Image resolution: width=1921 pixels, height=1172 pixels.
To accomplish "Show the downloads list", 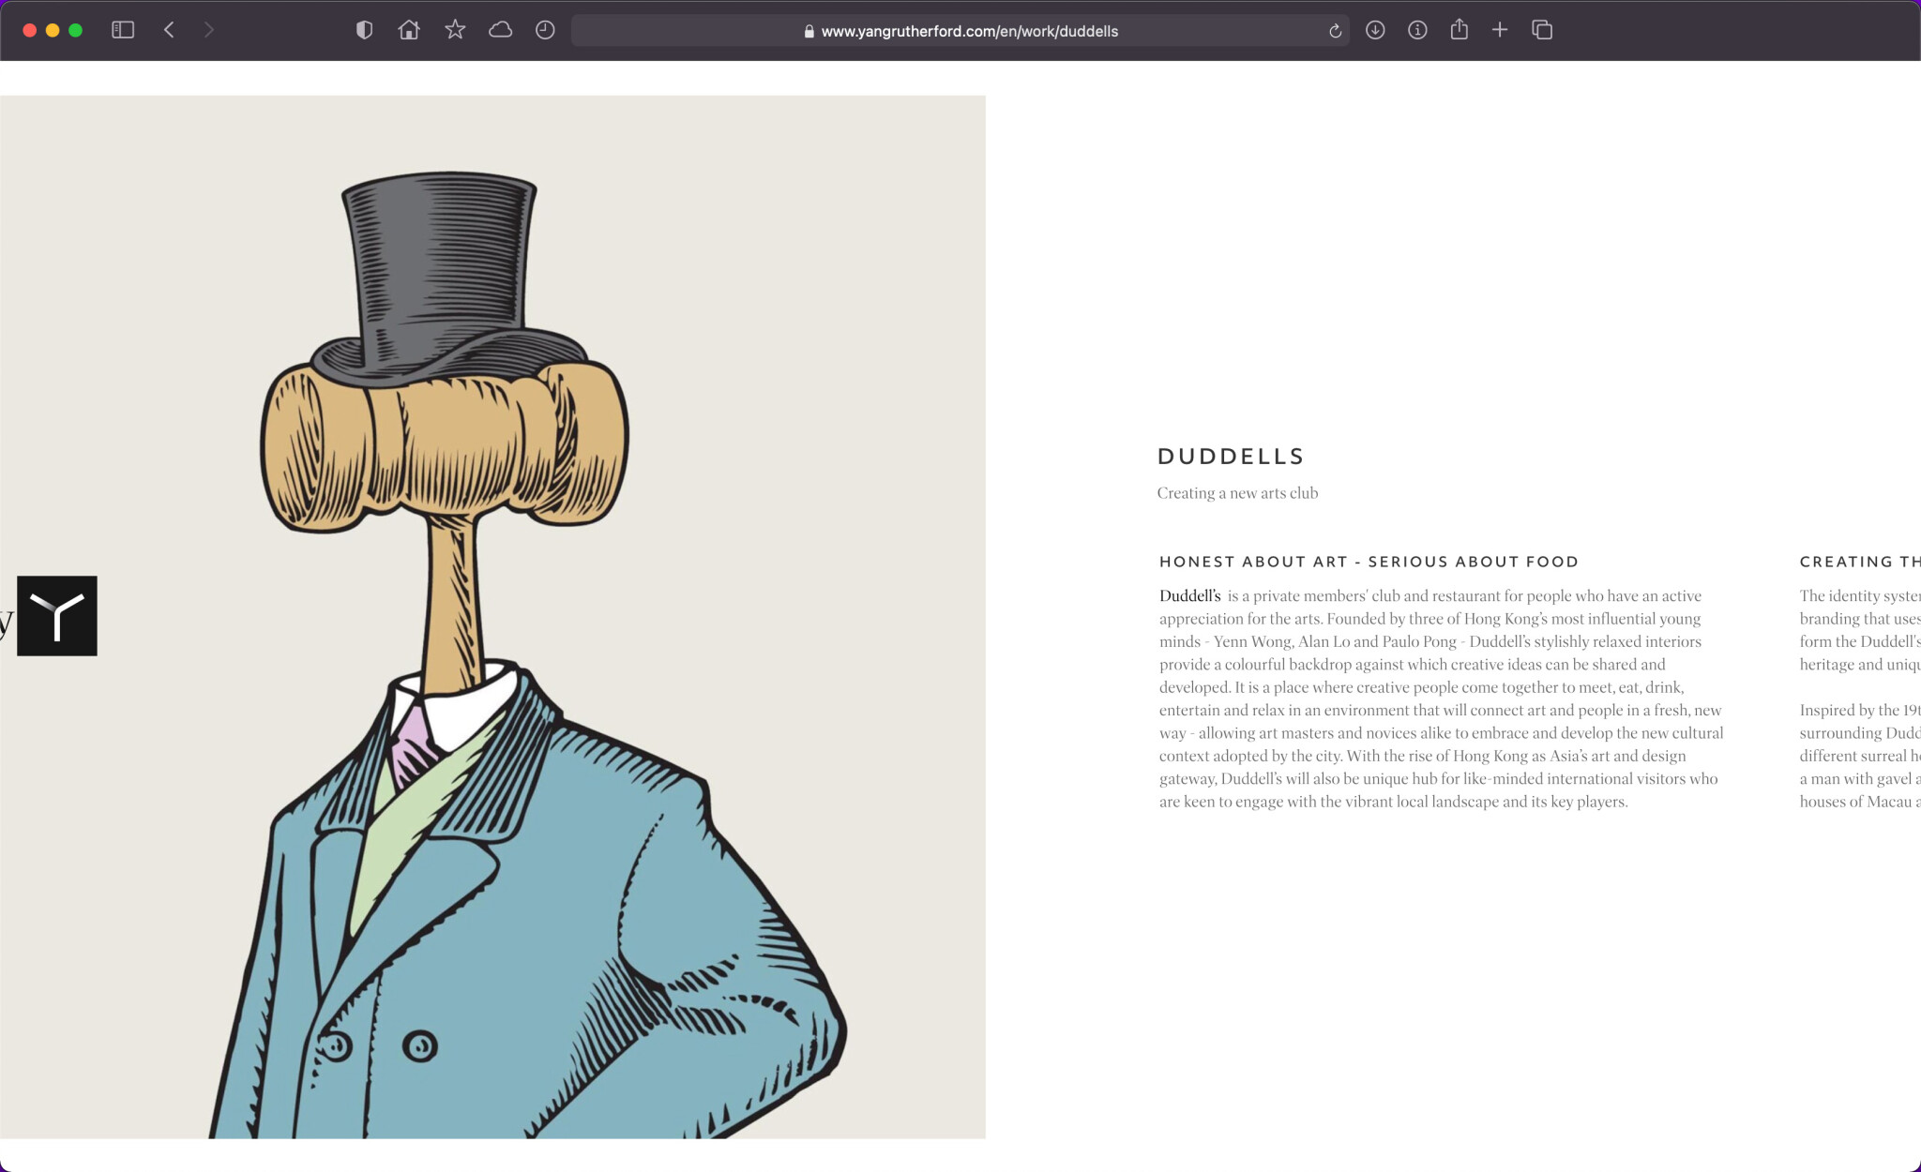I will coord(1375,30).
